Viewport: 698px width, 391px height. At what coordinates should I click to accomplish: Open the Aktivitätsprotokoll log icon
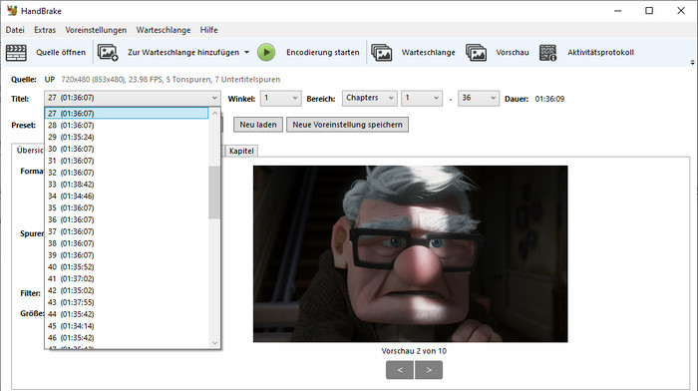pos(548,53)
